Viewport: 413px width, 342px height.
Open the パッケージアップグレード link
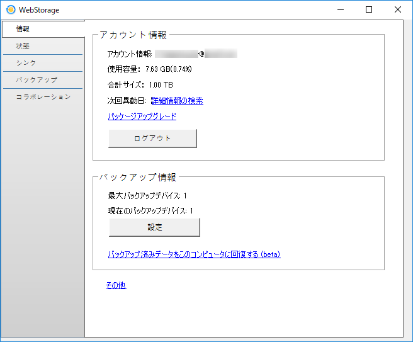click(142, 117)
